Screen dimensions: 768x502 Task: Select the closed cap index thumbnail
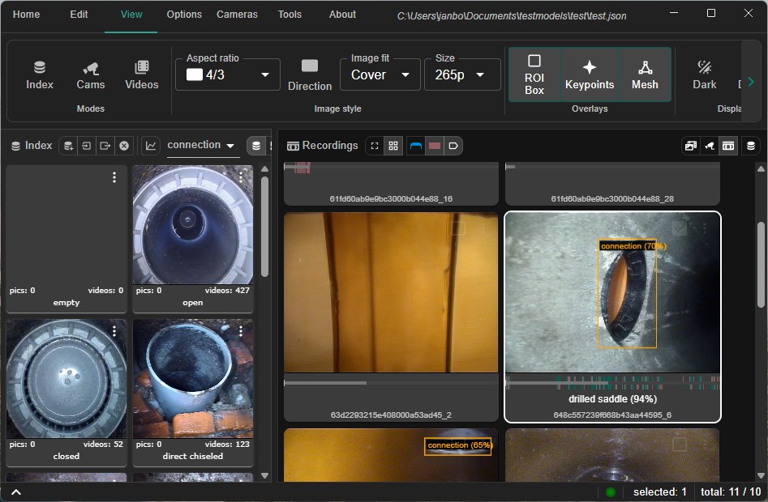[x=67, y=379]
